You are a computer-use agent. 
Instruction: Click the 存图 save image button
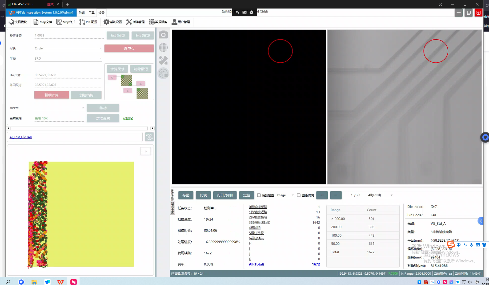(186, 195)
